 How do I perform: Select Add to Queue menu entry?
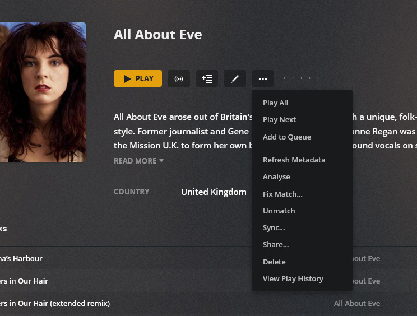point(302,137)
